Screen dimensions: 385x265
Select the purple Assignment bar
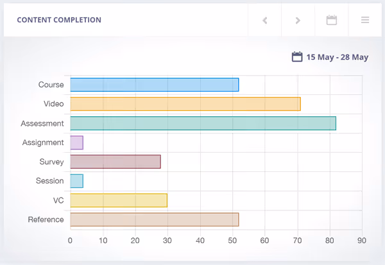[76, 142]
